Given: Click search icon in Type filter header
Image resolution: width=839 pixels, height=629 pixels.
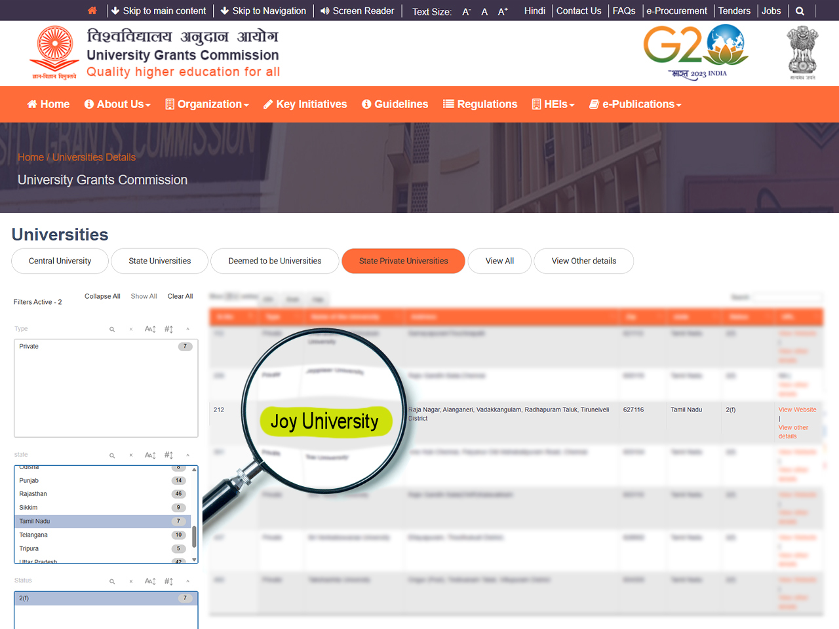Looking at the screenshot, I should 112,330.
